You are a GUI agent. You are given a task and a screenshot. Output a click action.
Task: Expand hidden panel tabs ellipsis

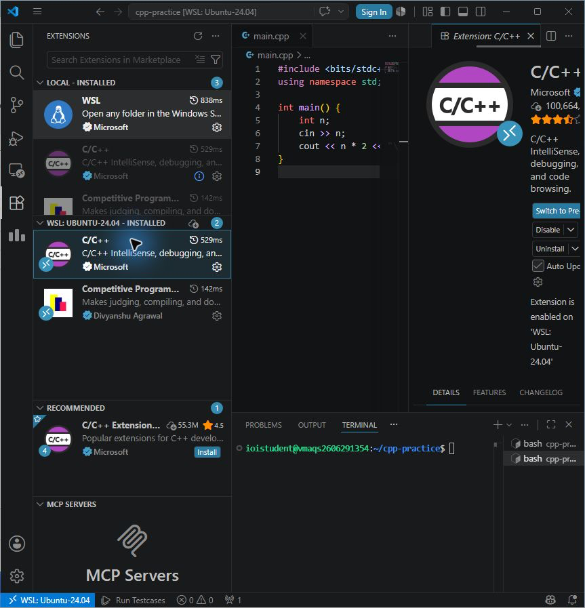393,424
